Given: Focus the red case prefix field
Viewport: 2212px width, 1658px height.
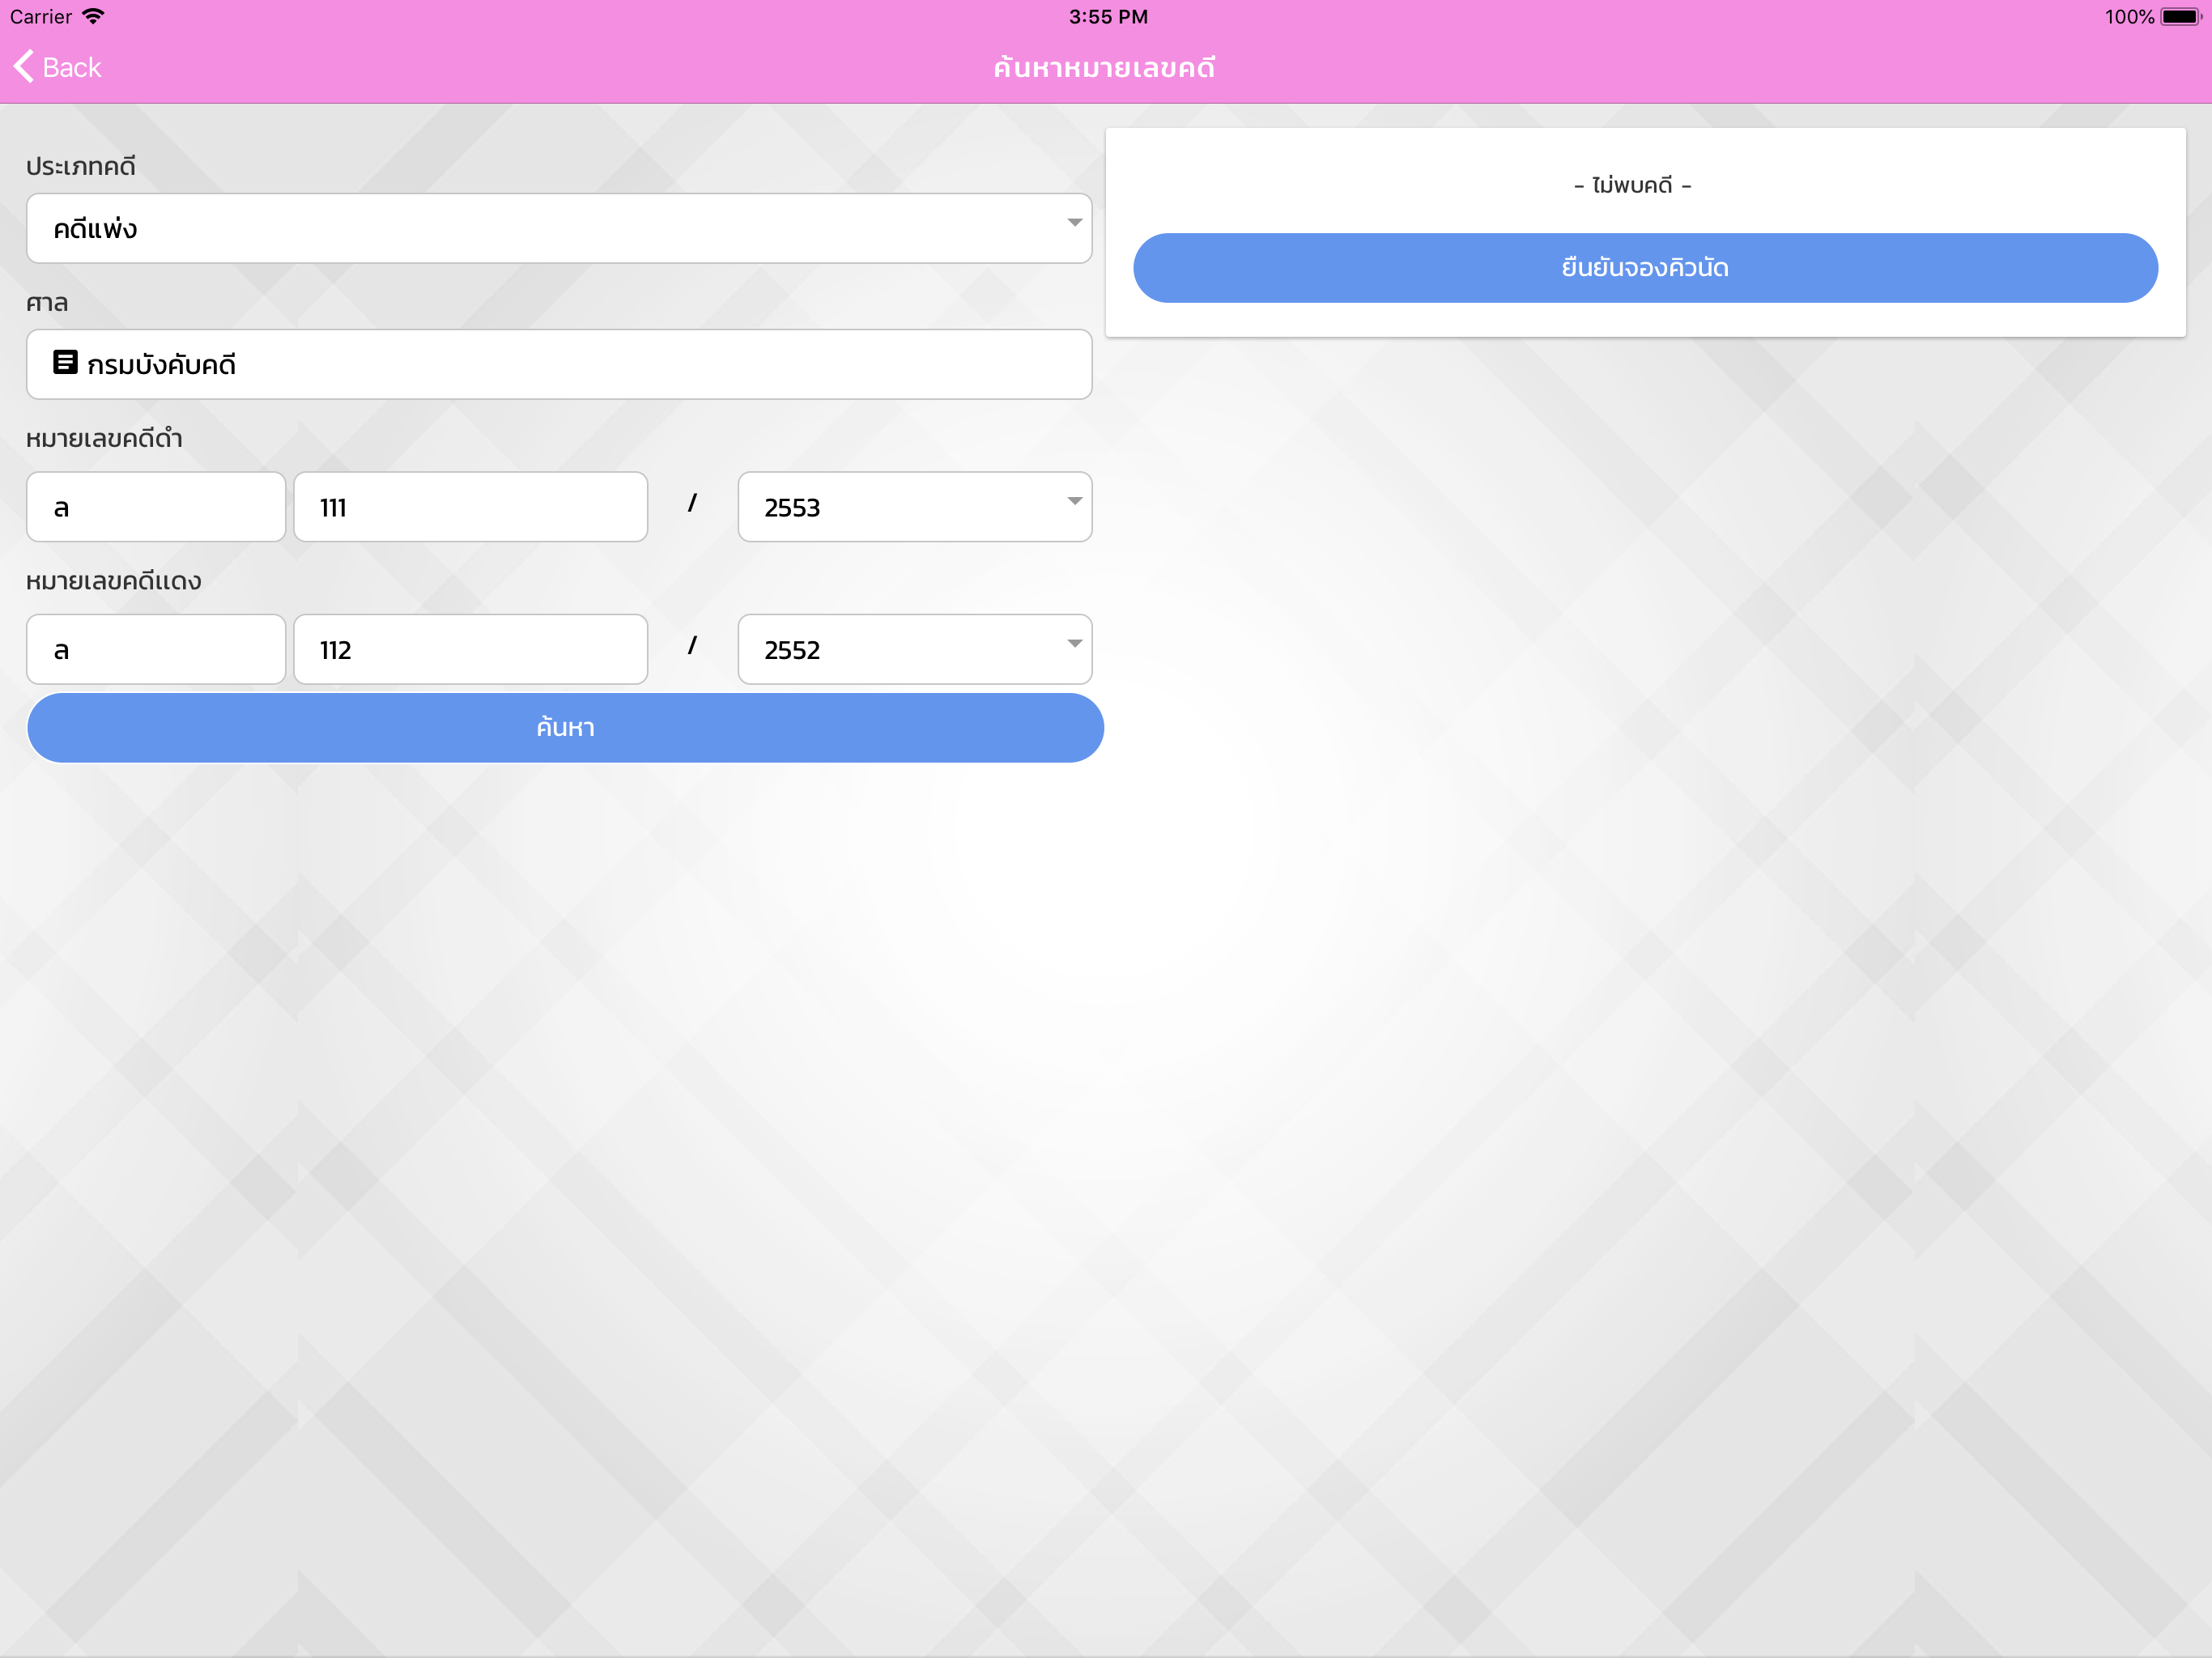Looking at the screenshot, I should point(156,649).
